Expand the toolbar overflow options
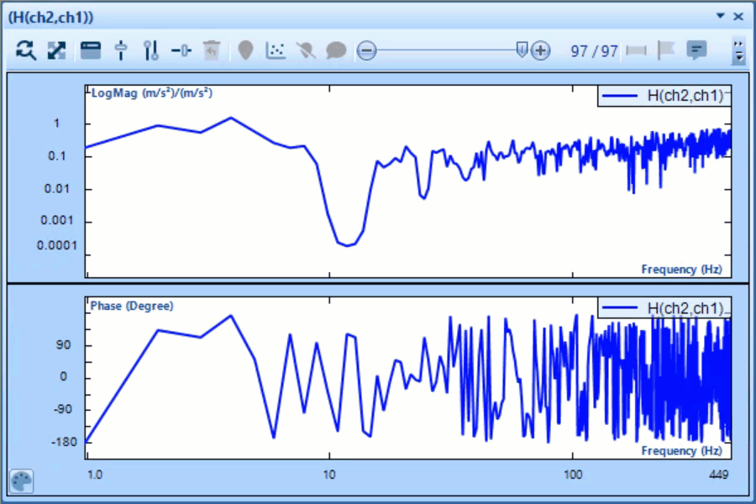The height and width of the screenshot is (504, 756). click(738, 51)
